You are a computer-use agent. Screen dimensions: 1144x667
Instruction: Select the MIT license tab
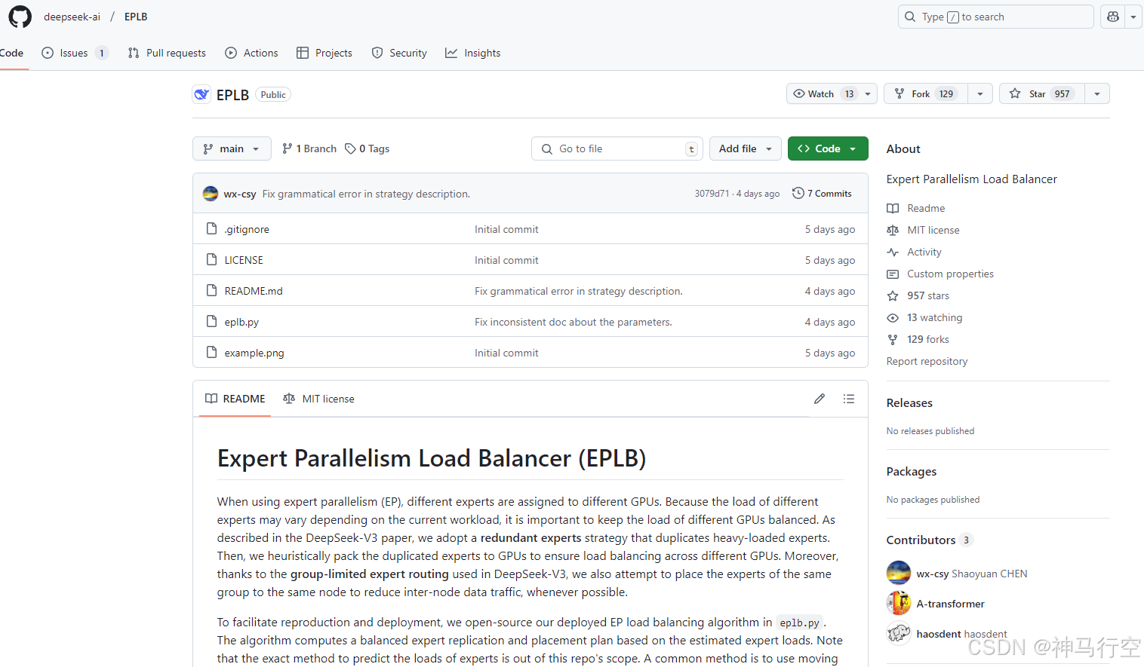[x=318, y=399]
